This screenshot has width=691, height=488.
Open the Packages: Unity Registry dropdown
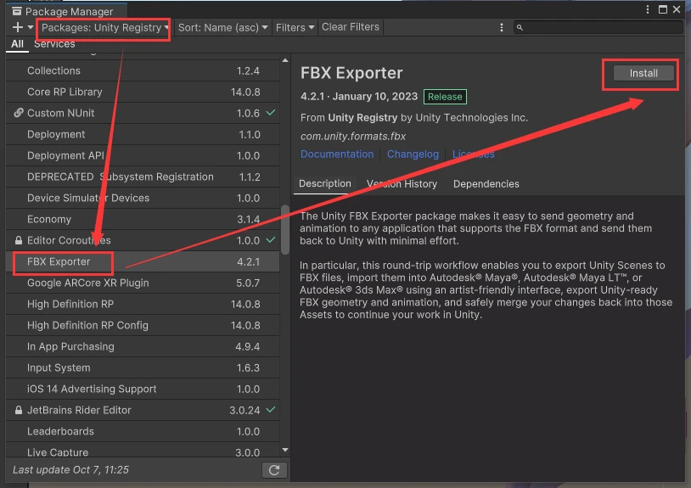click(105, 28)
